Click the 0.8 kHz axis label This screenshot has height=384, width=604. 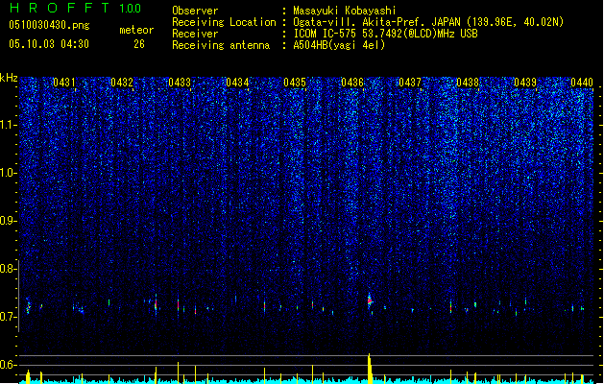(7, 269)
